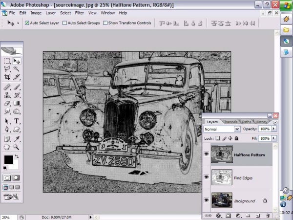The width and height of the screenshot is (293, 220).
Task: Select the Hand tool
Action: pyautogui.click(x=7, y=147)
